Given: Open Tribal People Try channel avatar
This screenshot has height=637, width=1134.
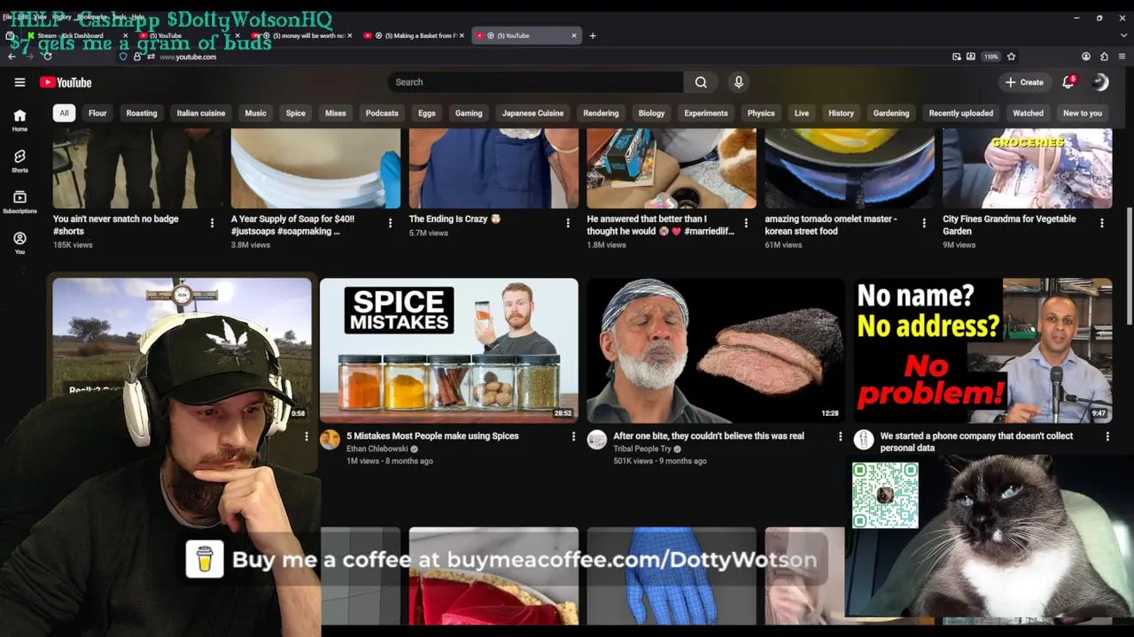Looking at the screenshot, I should (597, 440).
